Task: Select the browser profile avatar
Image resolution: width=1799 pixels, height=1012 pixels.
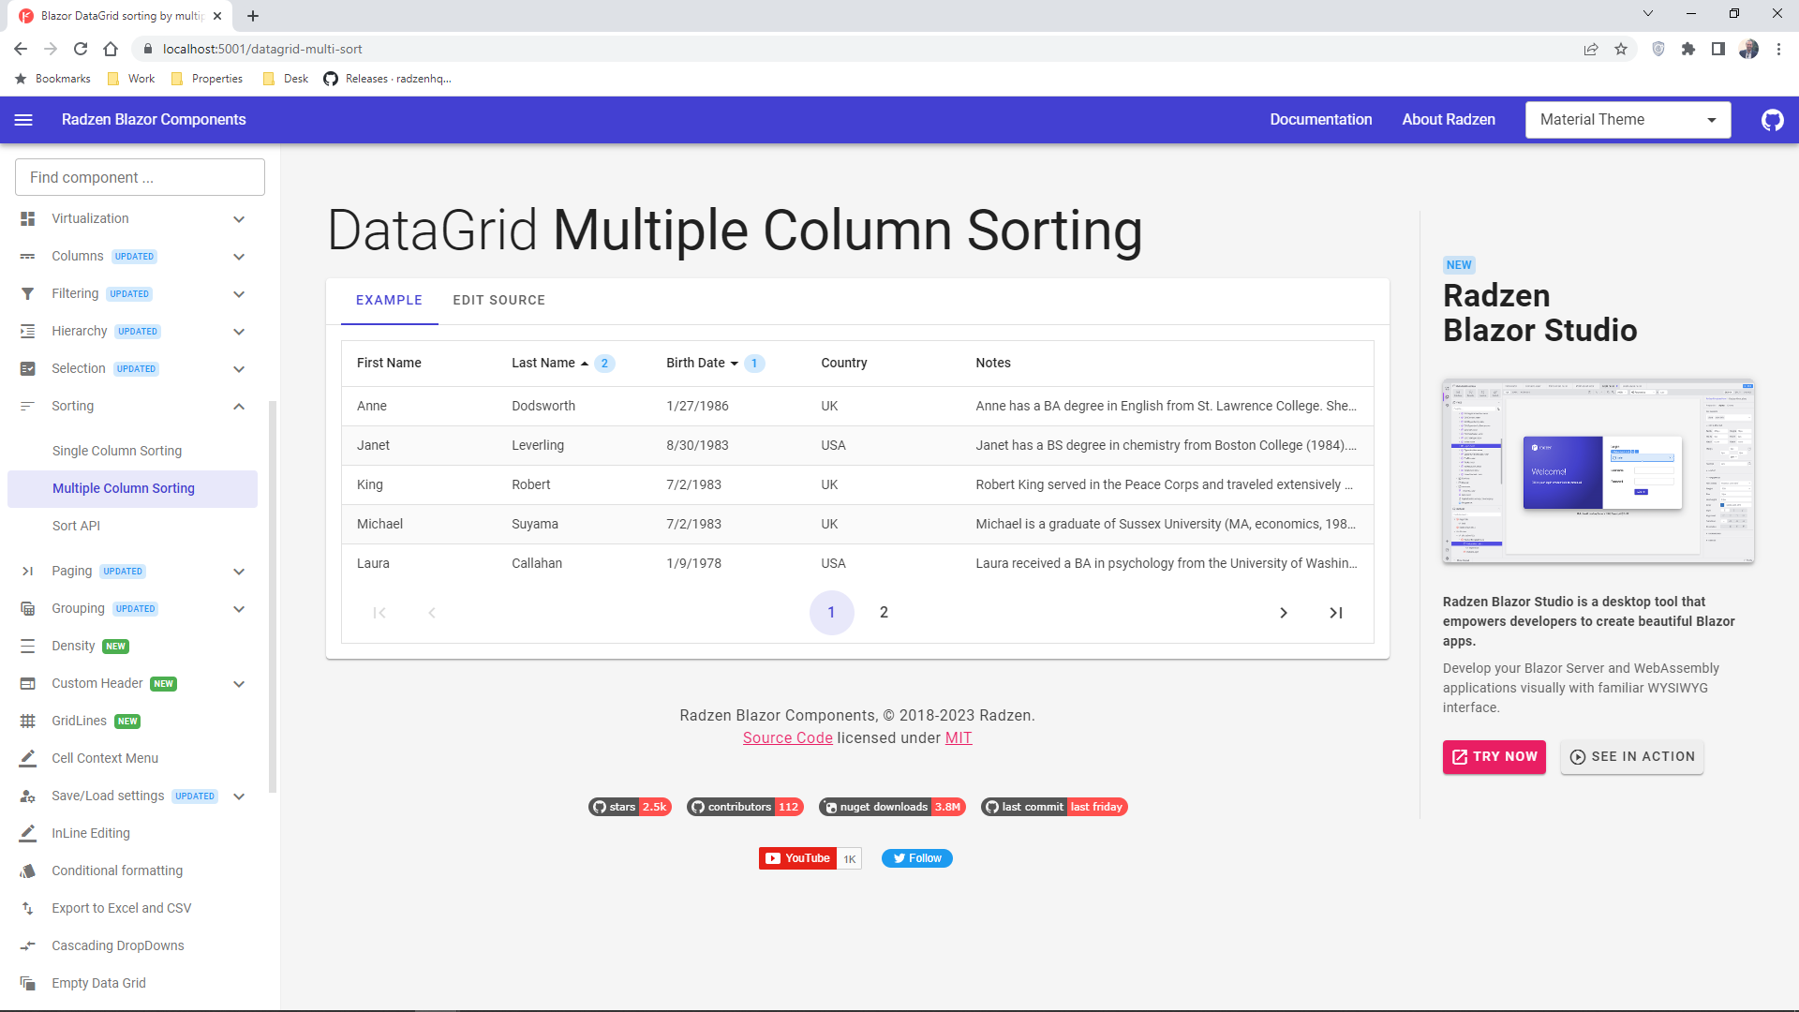Action: point(1749,49)
